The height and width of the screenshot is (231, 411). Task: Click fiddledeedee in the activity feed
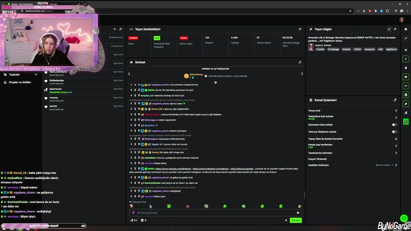pos(57,81)
